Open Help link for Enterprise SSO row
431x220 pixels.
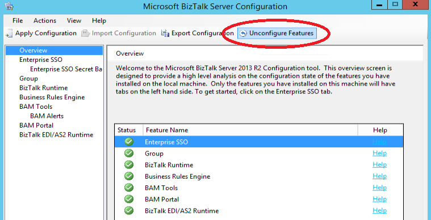tap(379, 142)
